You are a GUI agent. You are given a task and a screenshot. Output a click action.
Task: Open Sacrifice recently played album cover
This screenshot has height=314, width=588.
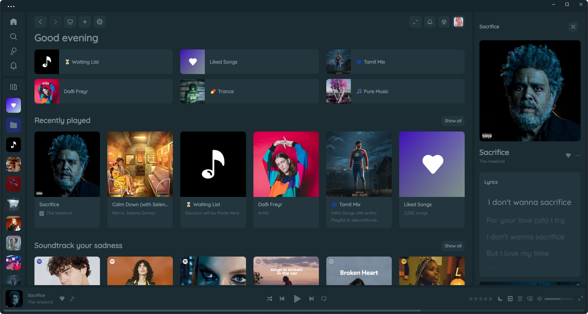[x=67, y=164]
